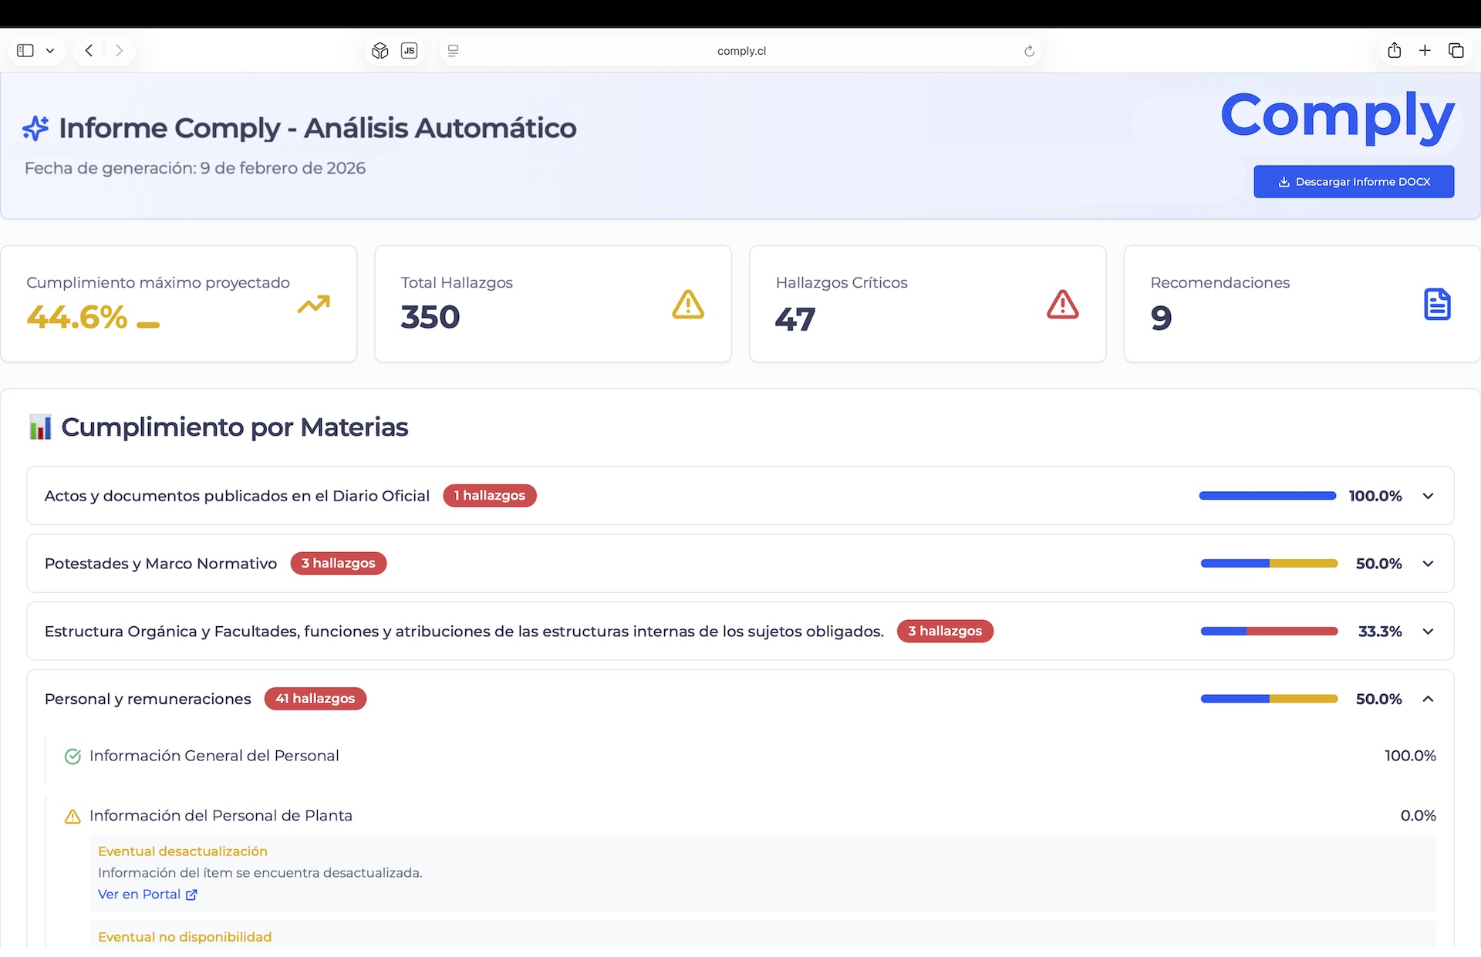Image resolution: width=1481 pixels, height=957 pixels.
Task: Reload the comply.cl page
Action: point(1029,51)
